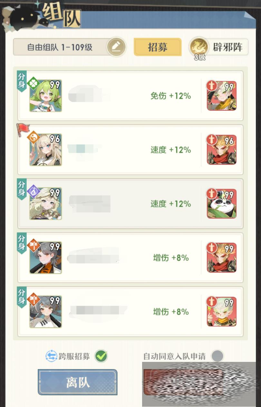Screen dimensions: 261x407
Task: Click the pencil edit icon beside 自由组队
Action: (116, 47)
